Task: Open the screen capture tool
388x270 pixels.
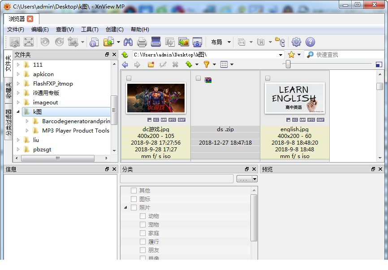Action: (x=197, y=42)
